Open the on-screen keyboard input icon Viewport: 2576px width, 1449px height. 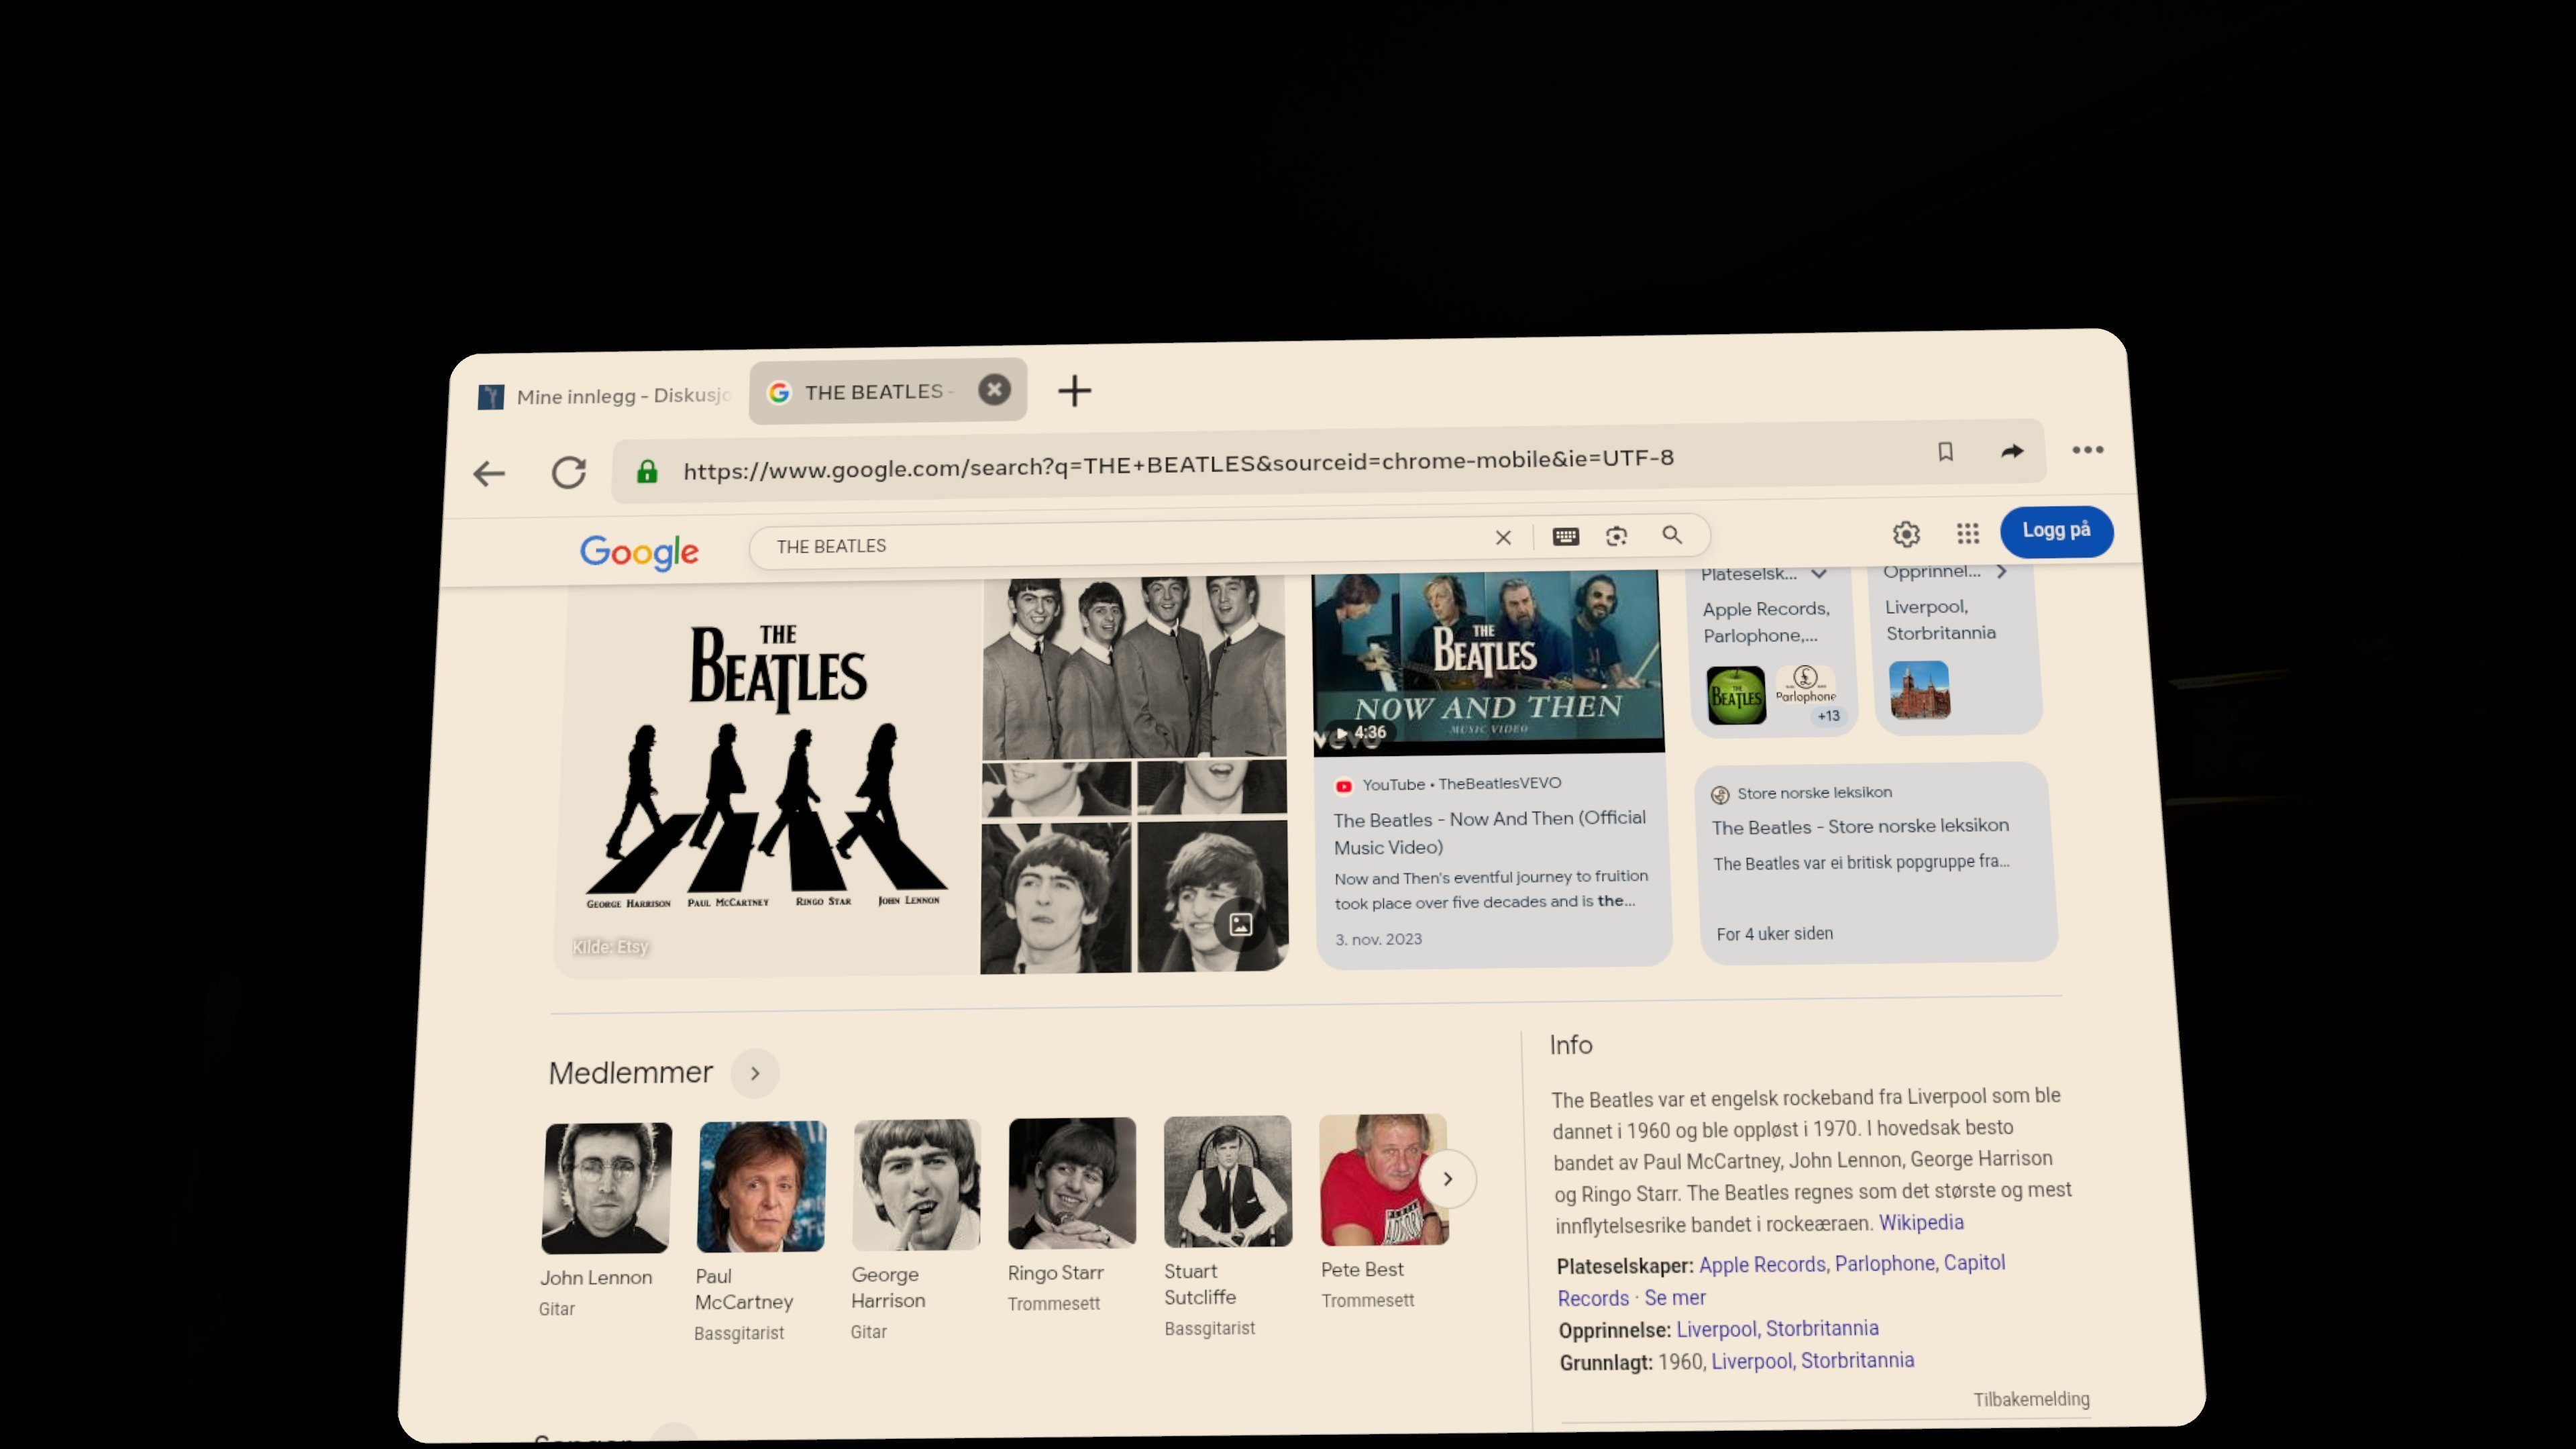coord(1565,536)
